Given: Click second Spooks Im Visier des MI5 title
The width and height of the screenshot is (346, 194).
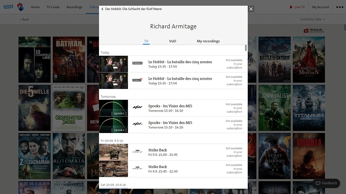Looking at the screenshot, I should tap(170, 123).
